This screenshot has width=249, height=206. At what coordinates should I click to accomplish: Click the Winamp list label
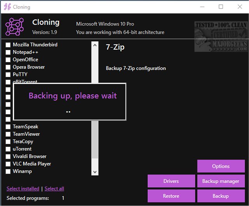pos(23,171)
